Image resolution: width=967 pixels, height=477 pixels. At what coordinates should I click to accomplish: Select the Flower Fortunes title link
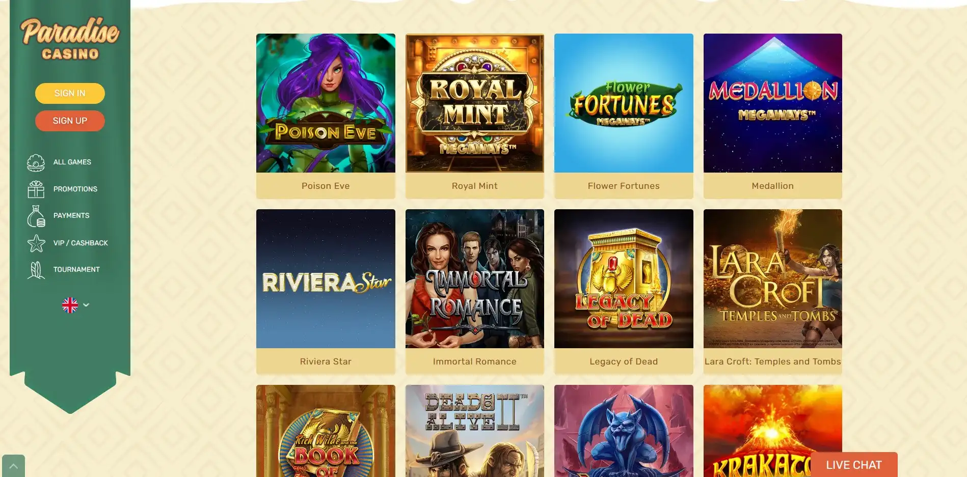pyautogui.click(x=624, y=186)
